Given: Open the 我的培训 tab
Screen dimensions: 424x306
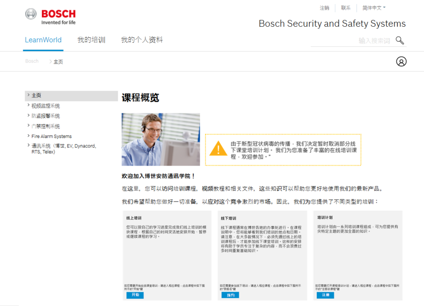Looking at the screenshot, I should tap(91, 40).
